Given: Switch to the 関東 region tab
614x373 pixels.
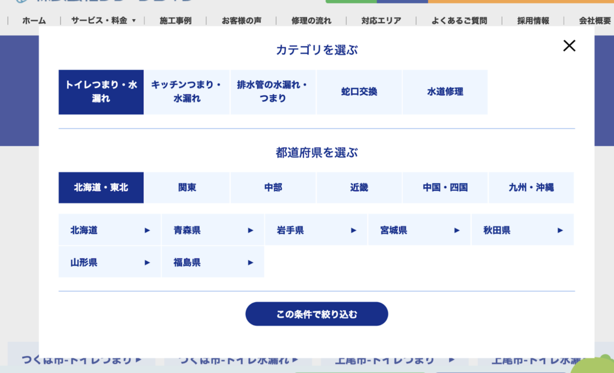Looking at the screenshot, I should pyautogui.click(x=187, y=187).
